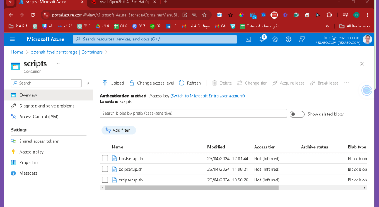379x207 pixels.
Task: Launch Cloud Shell from the Azure header
Action: pyautogui.click(x=248, y=39)
